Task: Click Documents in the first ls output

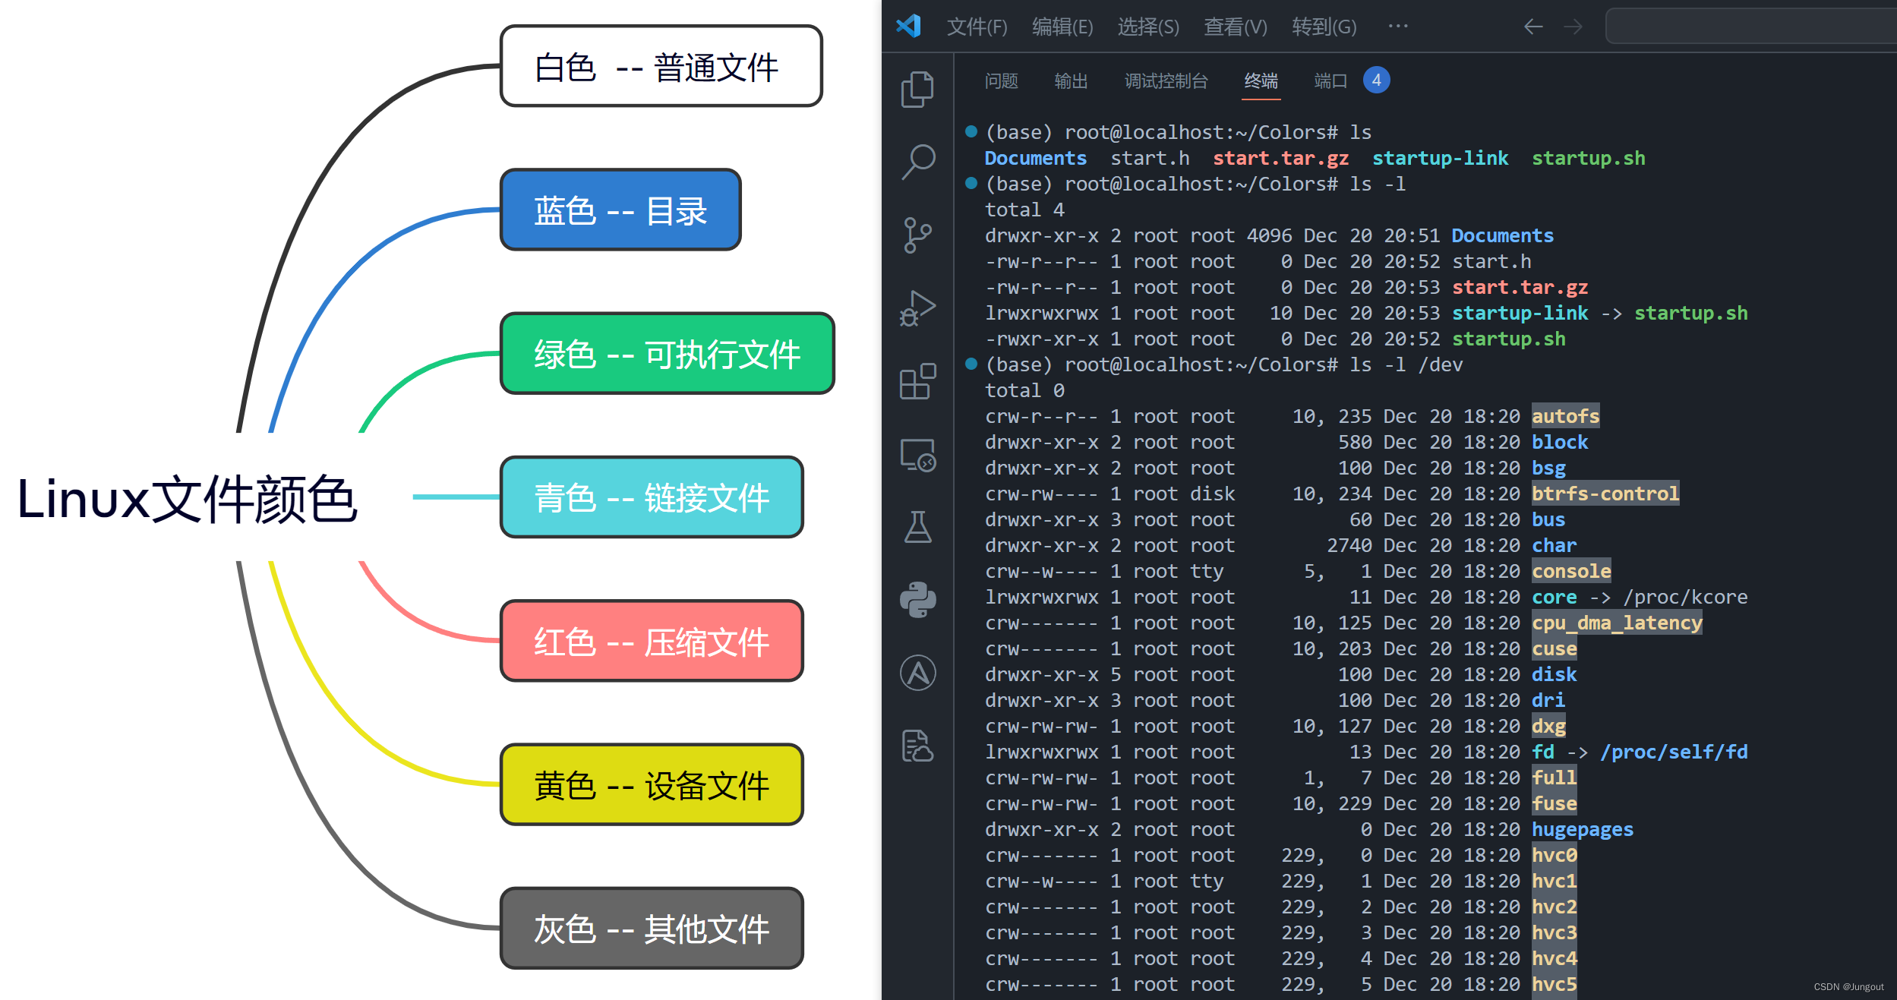Action: [1035, 158]
